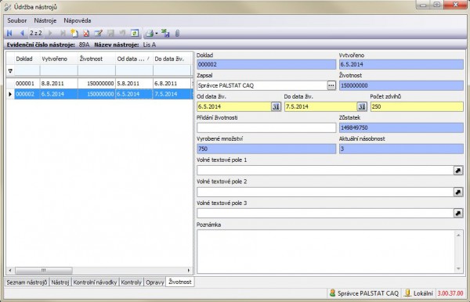Click the Zapsal field
The height and width of the screenshot is (302, 470).
[262, 85]
